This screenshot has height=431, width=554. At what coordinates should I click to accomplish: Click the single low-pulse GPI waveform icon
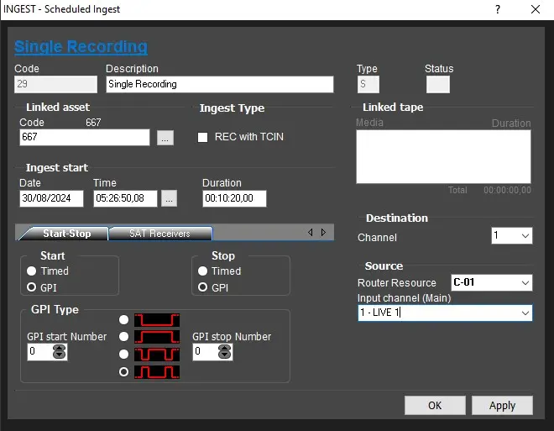(157, 320)
